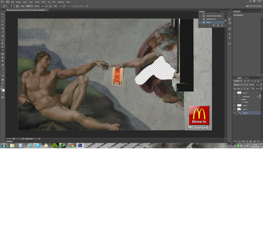Screen dimensions: 263x234
Task: Change screen mode icon in toolbox
Action: click(x=3, y=97)
